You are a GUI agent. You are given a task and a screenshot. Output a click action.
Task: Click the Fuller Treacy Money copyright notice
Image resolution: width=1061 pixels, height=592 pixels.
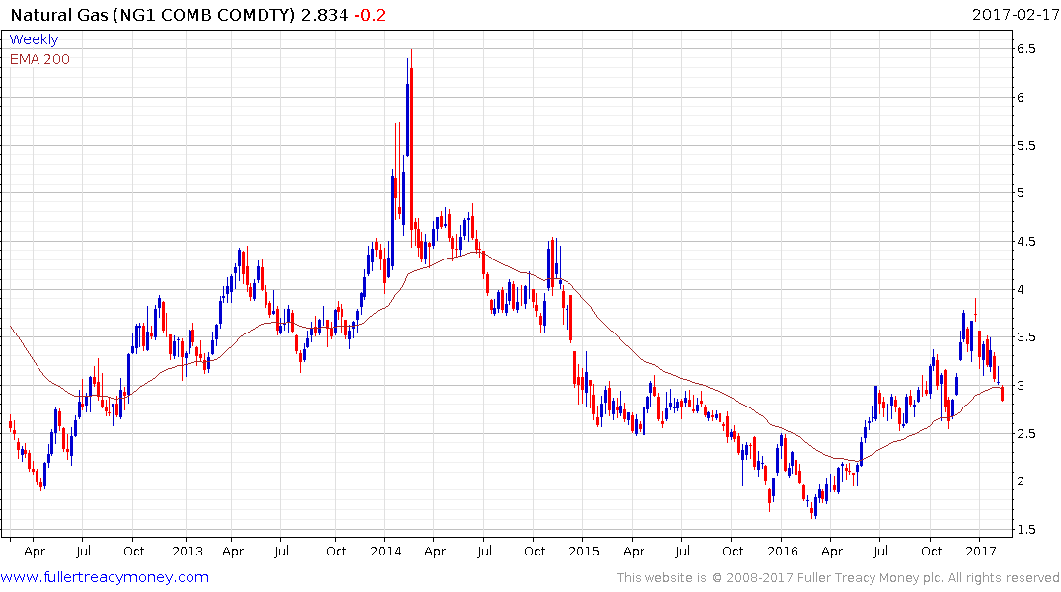click(x=838, y=577)
